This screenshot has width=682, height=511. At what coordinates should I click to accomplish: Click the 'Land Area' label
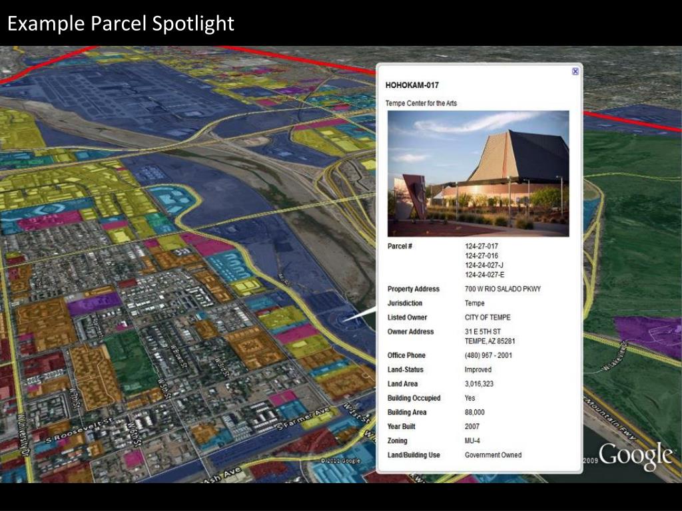pos(402,384)
